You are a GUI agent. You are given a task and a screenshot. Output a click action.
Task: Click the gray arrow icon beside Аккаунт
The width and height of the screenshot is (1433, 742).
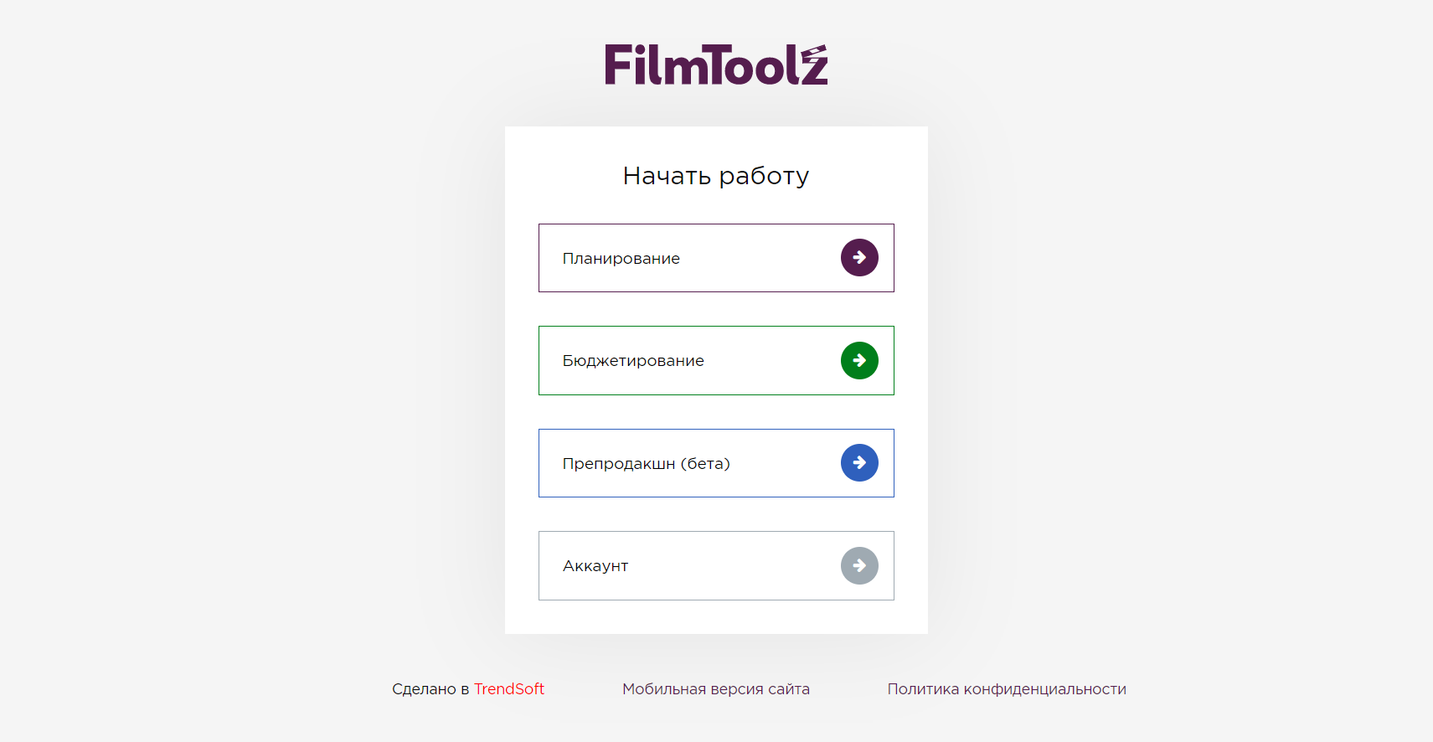pos(859,565)
